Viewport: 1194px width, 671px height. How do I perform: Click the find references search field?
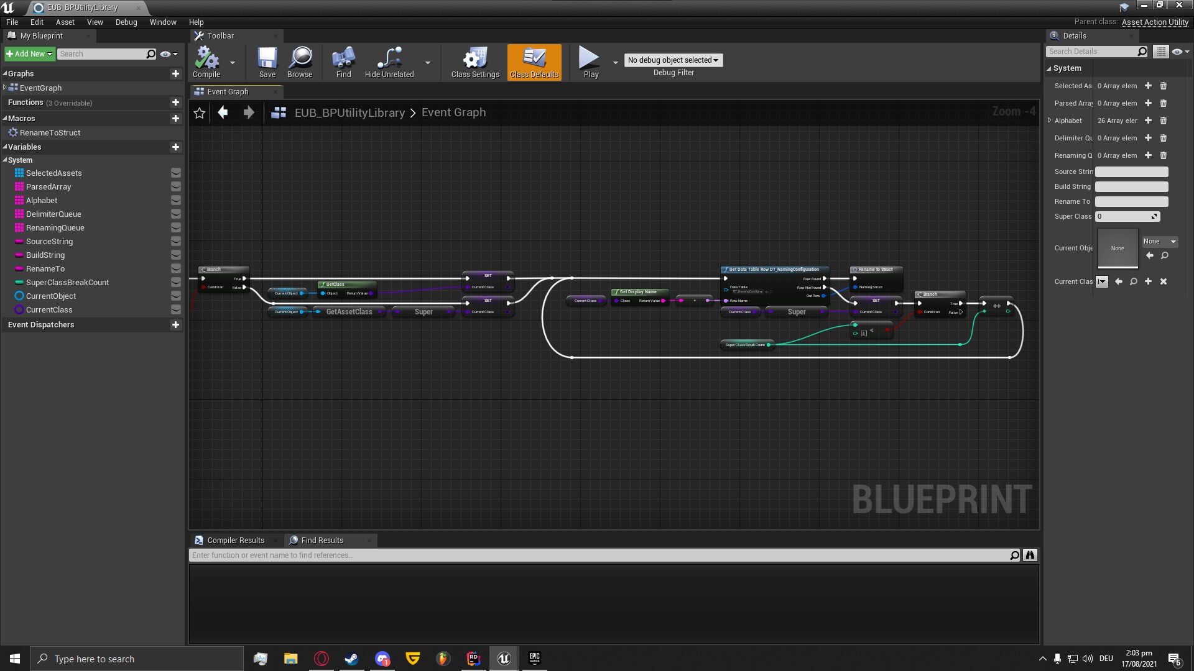click(x=560, y=555)
